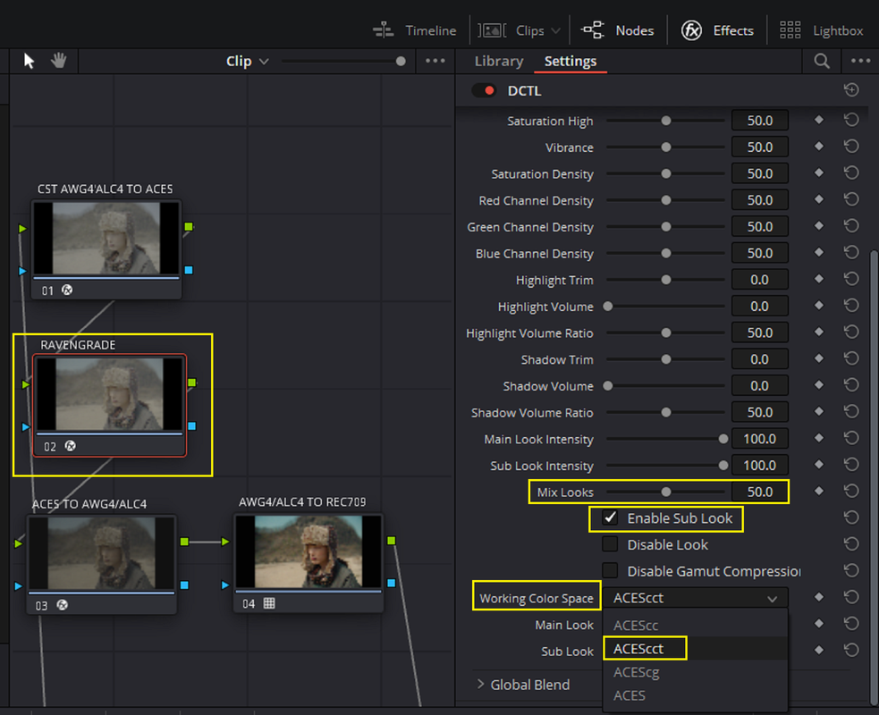Pick ACEScct in the dropdown list

click(x=695, y=648)
